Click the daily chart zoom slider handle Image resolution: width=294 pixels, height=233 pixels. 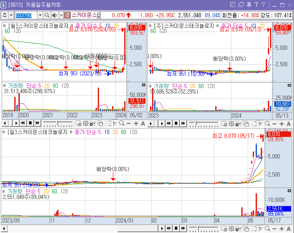click(x=198, y=228)
